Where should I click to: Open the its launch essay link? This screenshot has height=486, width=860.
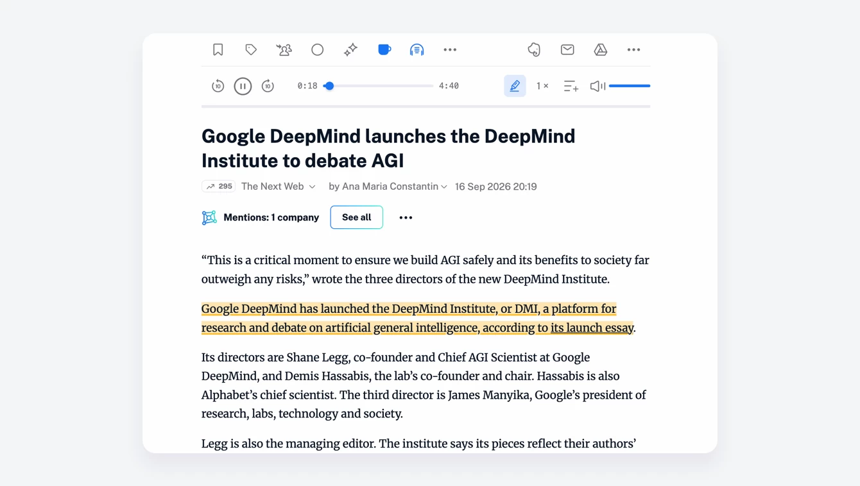pyautogui.click(x=592, y=328)
